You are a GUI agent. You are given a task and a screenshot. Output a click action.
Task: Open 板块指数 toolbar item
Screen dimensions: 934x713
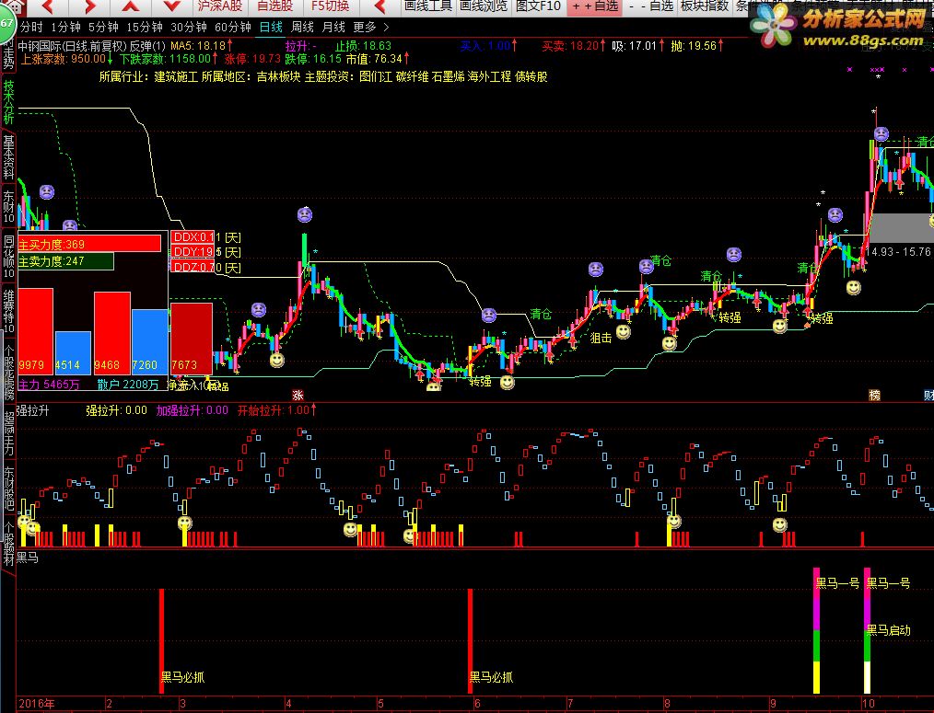(x=705, y=6)
